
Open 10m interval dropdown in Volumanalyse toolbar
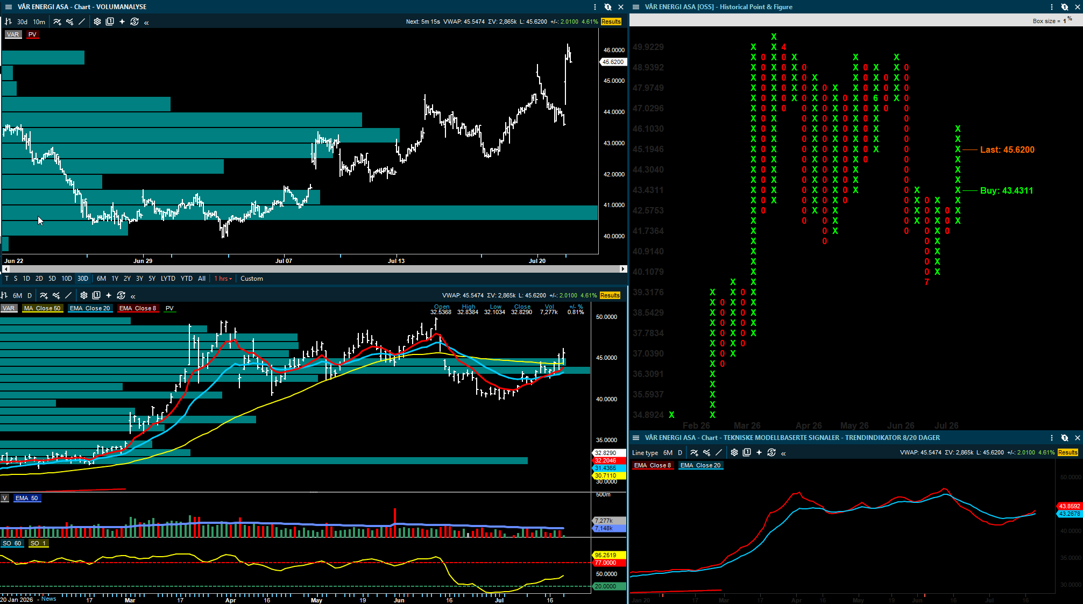39,22
